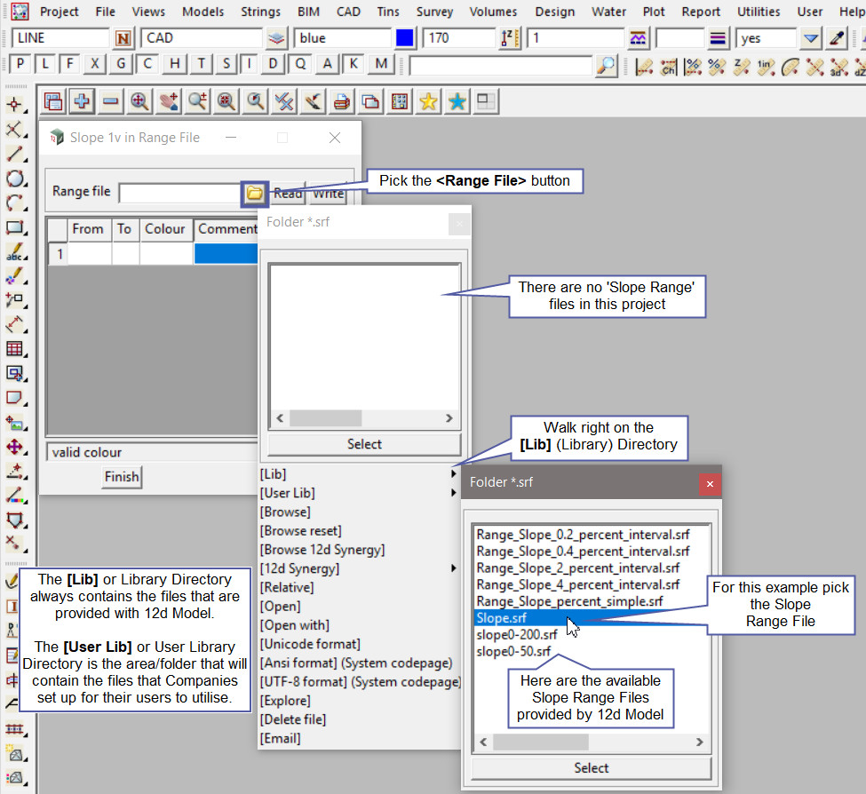The height and width of the screenshot is (794, 866).
Task: Select the circle tool in left CAD toolbar
Action: [14, 179]
